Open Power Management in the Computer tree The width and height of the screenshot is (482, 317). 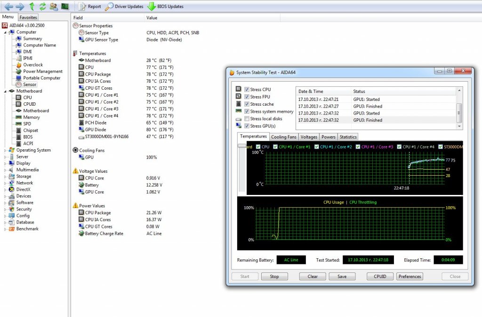coord(42,71)
